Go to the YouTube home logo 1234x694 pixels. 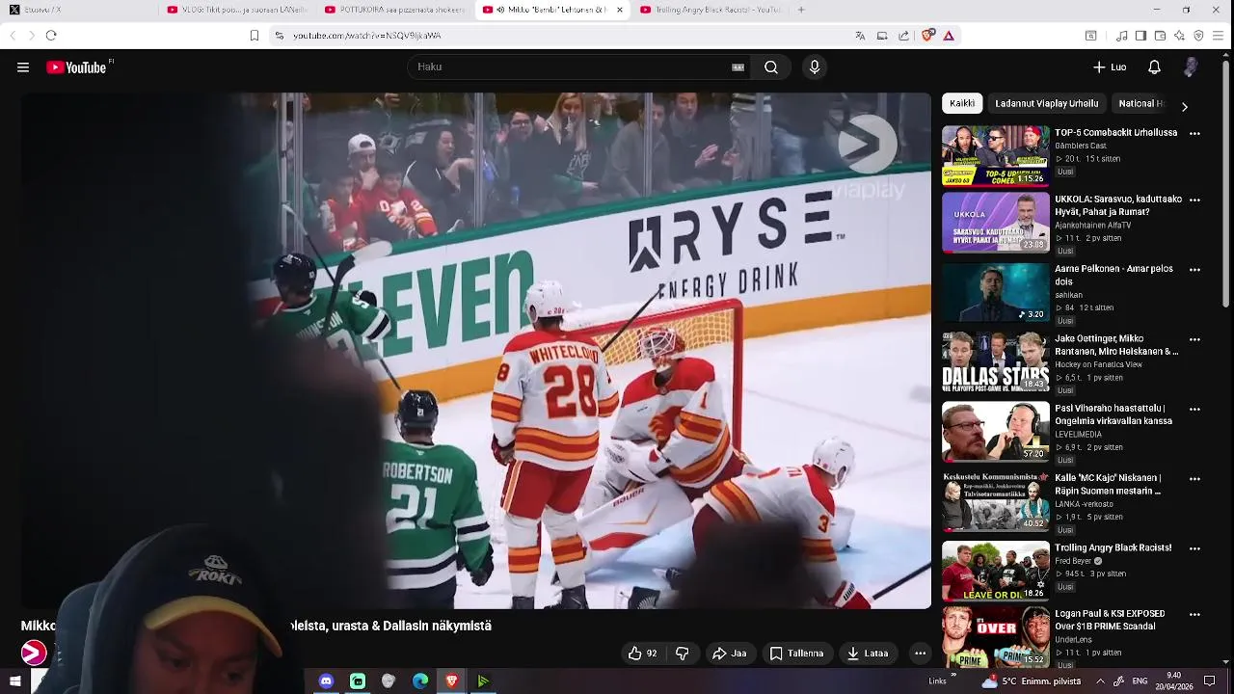click(x=76, y=67)
